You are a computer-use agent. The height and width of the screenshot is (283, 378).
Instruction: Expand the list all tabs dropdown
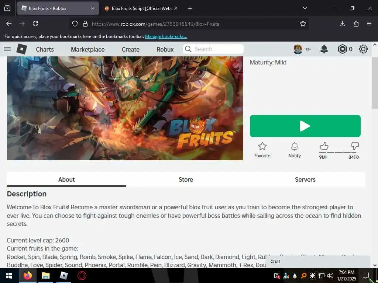305,8
